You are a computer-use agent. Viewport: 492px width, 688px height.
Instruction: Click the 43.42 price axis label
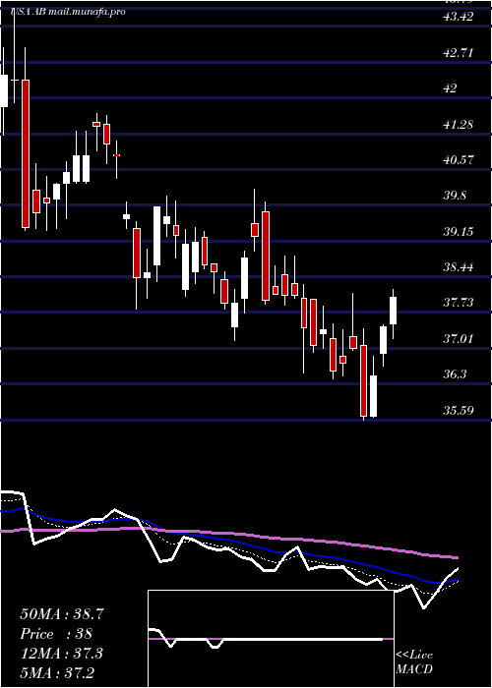(x=459, y=17)
